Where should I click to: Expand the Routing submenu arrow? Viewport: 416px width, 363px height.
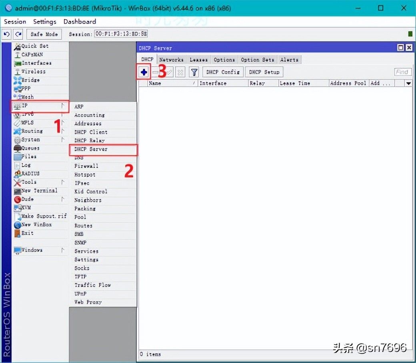pyautogui.click(x=63, y=131)
